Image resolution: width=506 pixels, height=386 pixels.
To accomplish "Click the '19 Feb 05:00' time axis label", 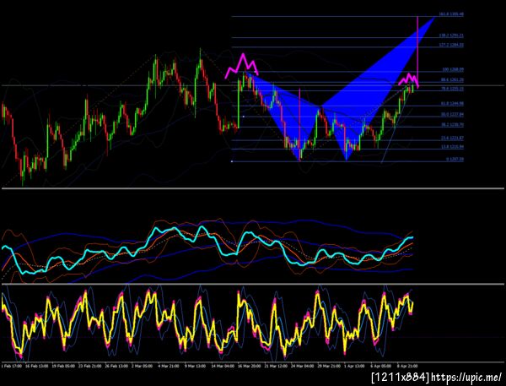I will pos(63,366).
